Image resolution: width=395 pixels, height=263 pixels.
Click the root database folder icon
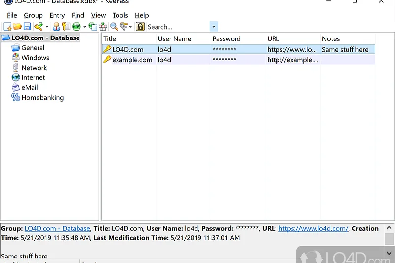click(x=6, y=38)
